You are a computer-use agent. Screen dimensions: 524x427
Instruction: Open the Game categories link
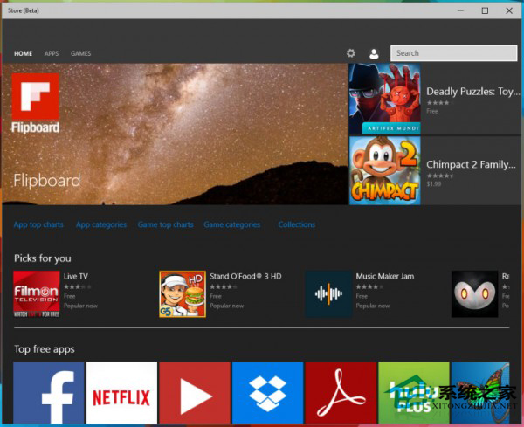click(231, 224)
